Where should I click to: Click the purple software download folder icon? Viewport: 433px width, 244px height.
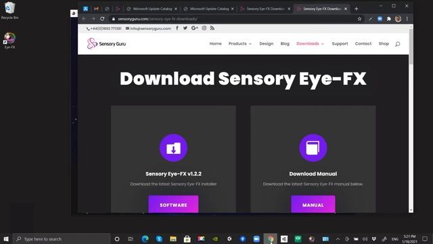pyautogui.click(x=173, y=148)
